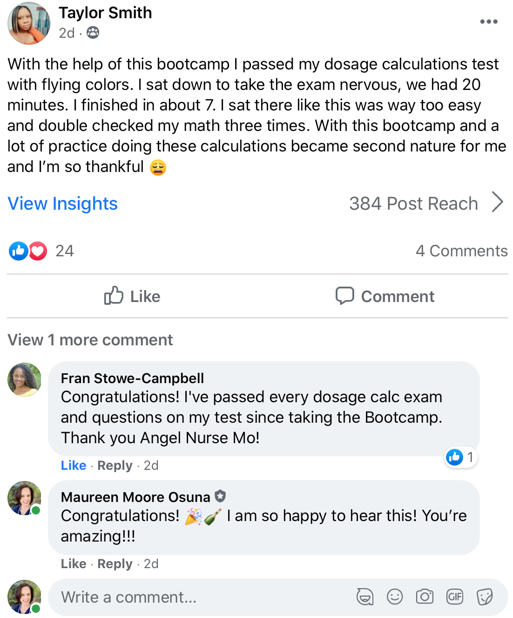Like Taylor Smith's post
The image size is (513, 618).
[x=132, y=296]
